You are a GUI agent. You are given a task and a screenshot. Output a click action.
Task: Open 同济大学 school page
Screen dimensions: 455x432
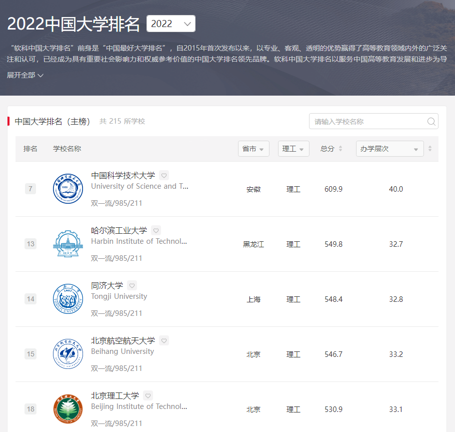[107, 285]
